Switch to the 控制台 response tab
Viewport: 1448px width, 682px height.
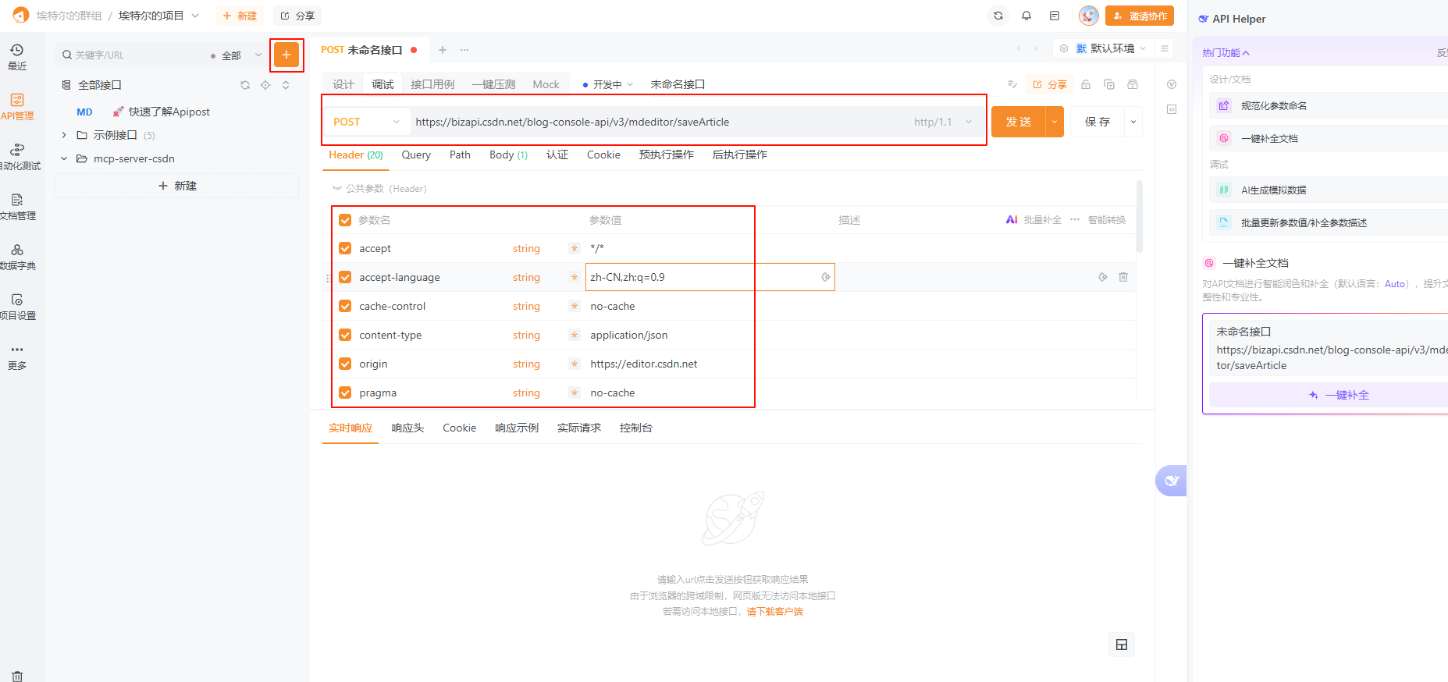[x=635, y=428]
